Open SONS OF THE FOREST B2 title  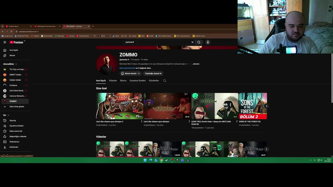(250, 122)
